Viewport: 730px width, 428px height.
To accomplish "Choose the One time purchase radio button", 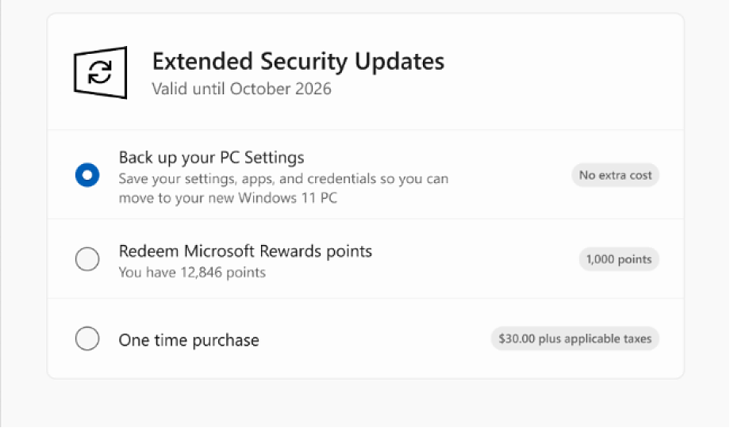I will [87, 338].
